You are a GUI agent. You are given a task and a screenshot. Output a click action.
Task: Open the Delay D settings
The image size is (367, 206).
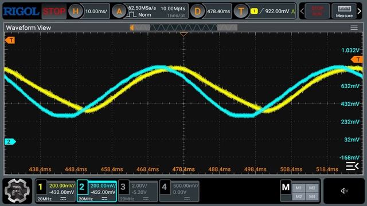pyautogui.click(x=197, y=11)
